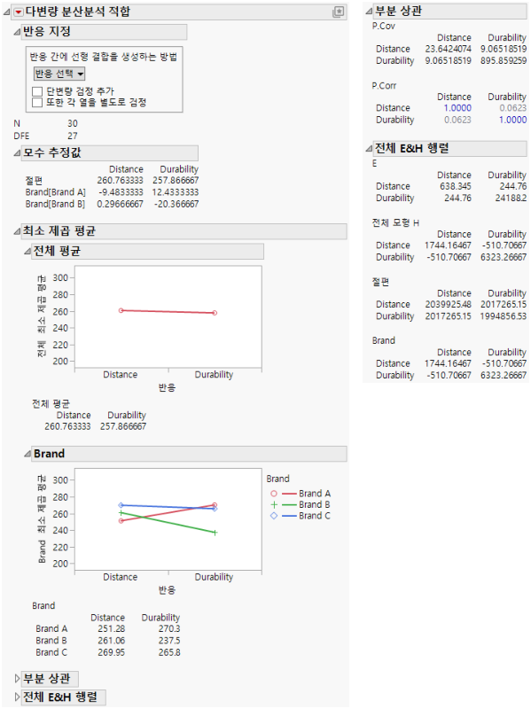Click the N value 30
Viewport: 531px width, 709px height.
point(73,124)
